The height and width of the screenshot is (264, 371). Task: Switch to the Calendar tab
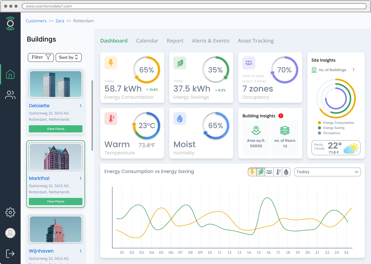tap(147, 41)
